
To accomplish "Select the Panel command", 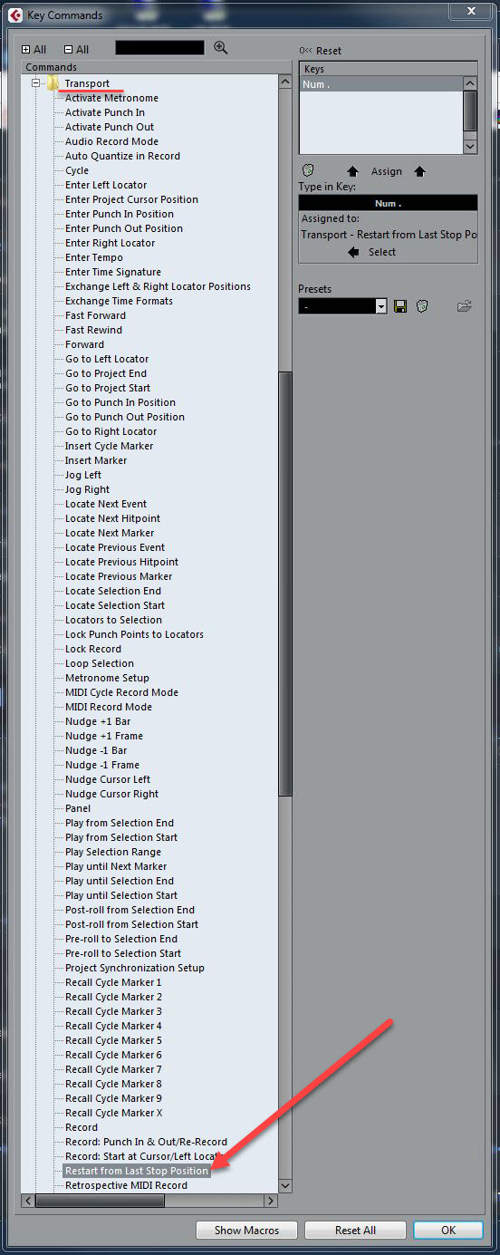I will pos(78,808).
